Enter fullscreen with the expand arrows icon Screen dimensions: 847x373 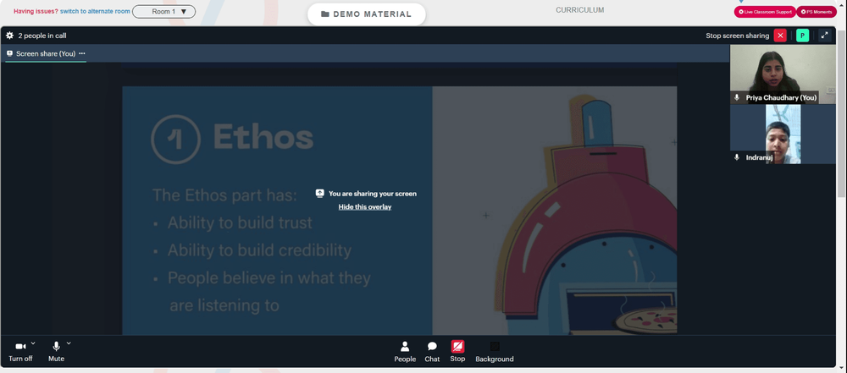coord(824,36)
